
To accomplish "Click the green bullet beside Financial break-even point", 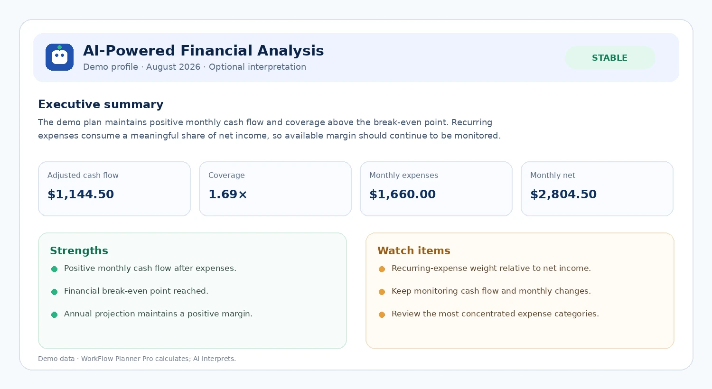I will 54,292.
